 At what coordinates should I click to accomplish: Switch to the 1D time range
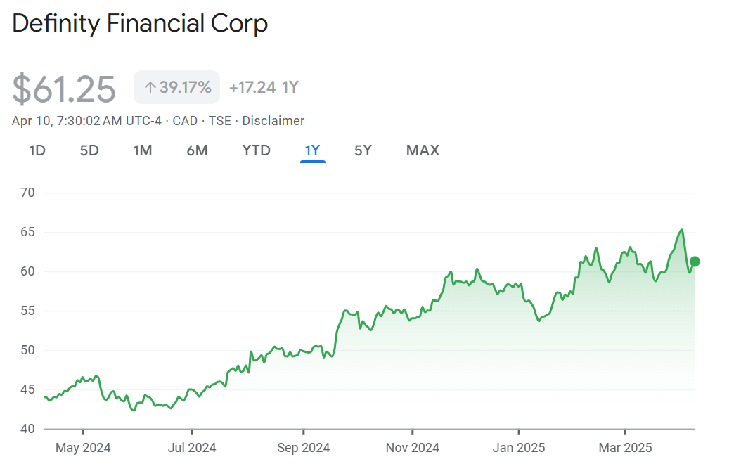(37, 150)
